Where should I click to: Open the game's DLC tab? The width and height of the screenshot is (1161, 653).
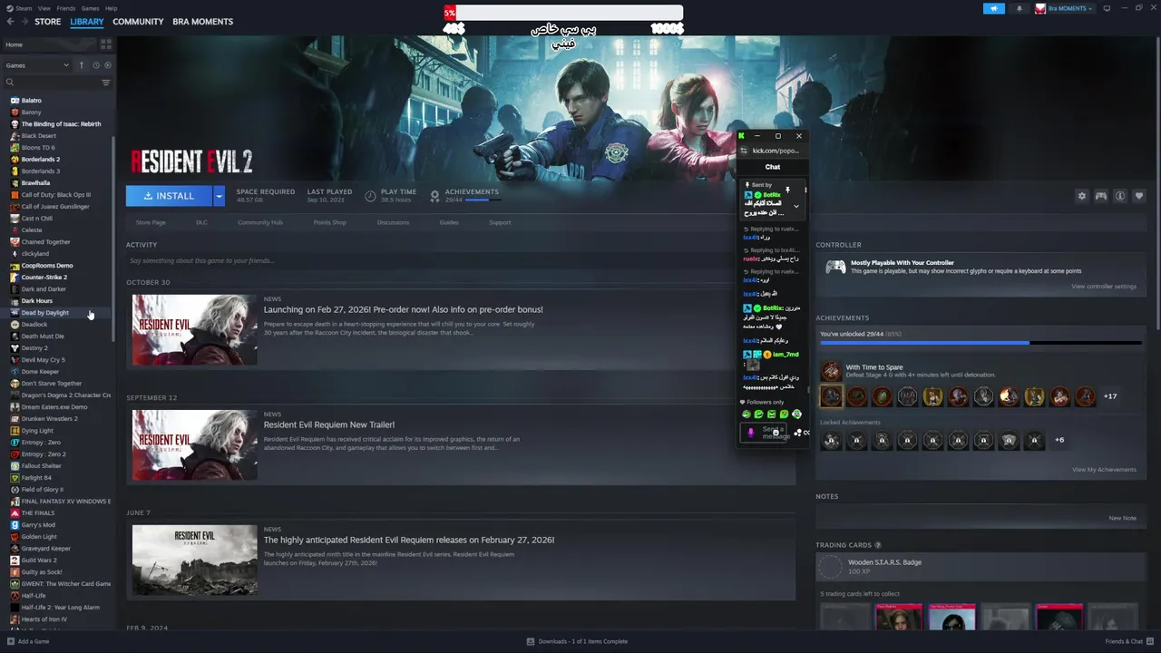point(201,222)
